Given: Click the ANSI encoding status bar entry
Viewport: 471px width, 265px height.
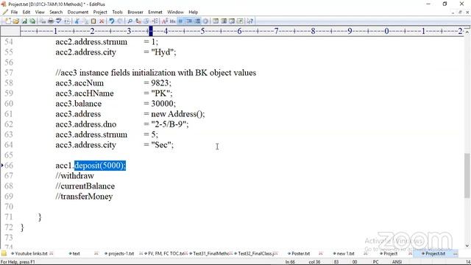Looking at the screenshot, I should point(397,262).
